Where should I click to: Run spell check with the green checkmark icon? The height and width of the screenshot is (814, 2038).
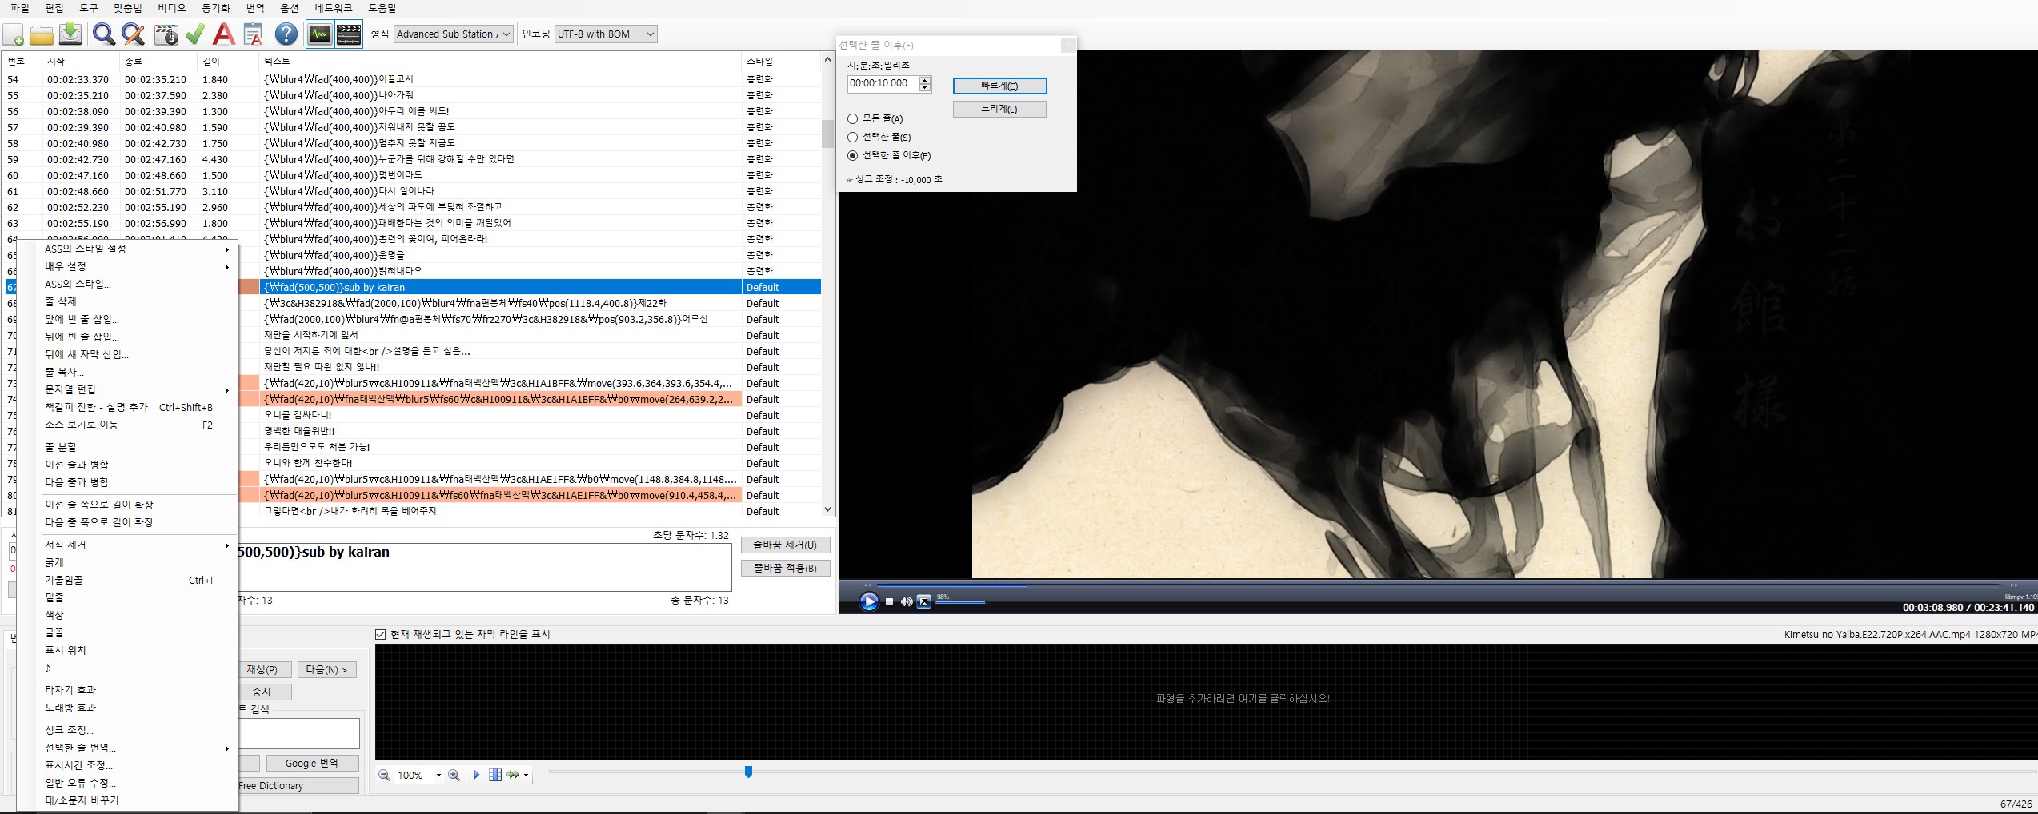pos(195,34)
